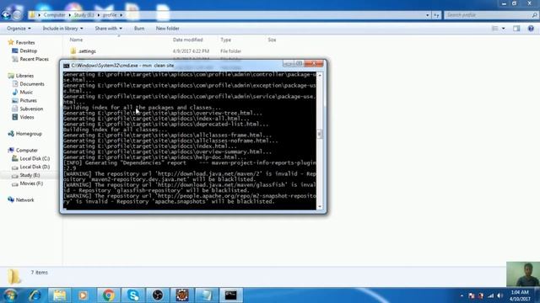Click the network signal tray icon
Screen dimensions: 540x303
tap(490, 295)
